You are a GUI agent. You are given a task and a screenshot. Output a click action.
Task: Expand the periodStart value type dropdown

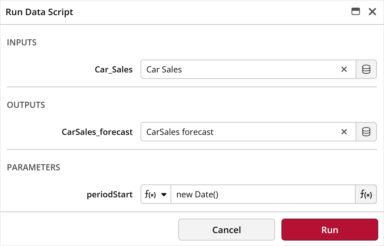(164, 195)
